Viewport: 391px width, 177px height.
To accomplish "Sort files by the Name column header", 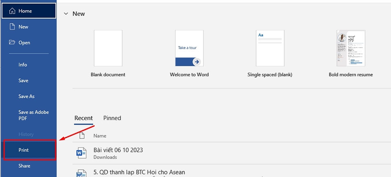I will 100,136.
